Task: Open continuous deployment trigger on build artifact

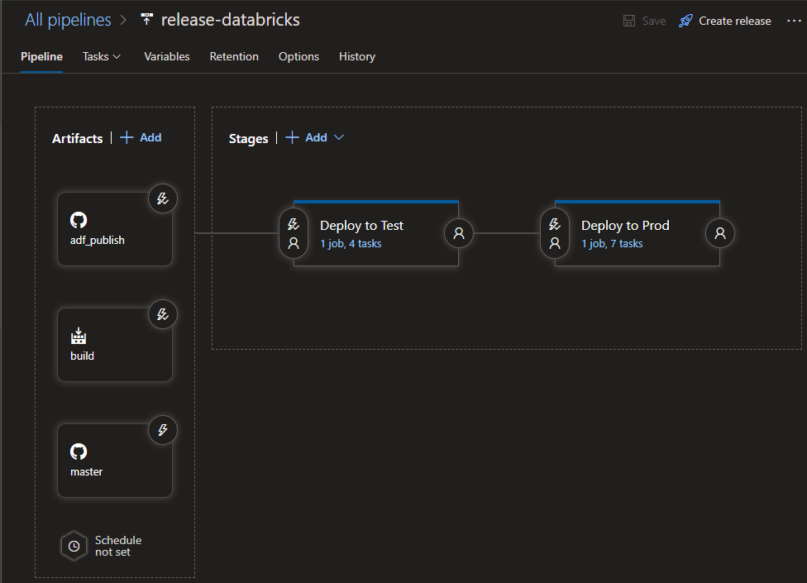Action: click(163, 314)
